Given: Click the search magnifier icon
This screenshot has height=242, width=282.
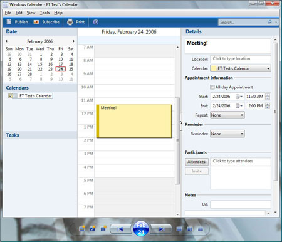Looking at the screenshot, I should (x=269, y=22).
